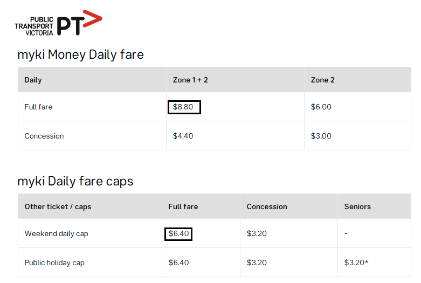Click the Zone 2 column header
The image size is (421, 283).
pyautogui.click(x=322, y=80)
